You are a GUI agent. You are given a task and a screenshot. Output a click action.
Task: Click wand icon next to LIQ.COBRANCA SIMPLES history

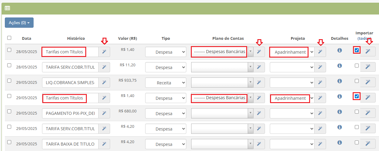pyautogui.click(x=104, y=83)
